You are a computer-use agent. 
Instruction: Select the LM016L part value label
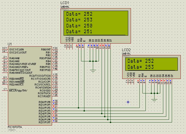(x=126, y=54)
